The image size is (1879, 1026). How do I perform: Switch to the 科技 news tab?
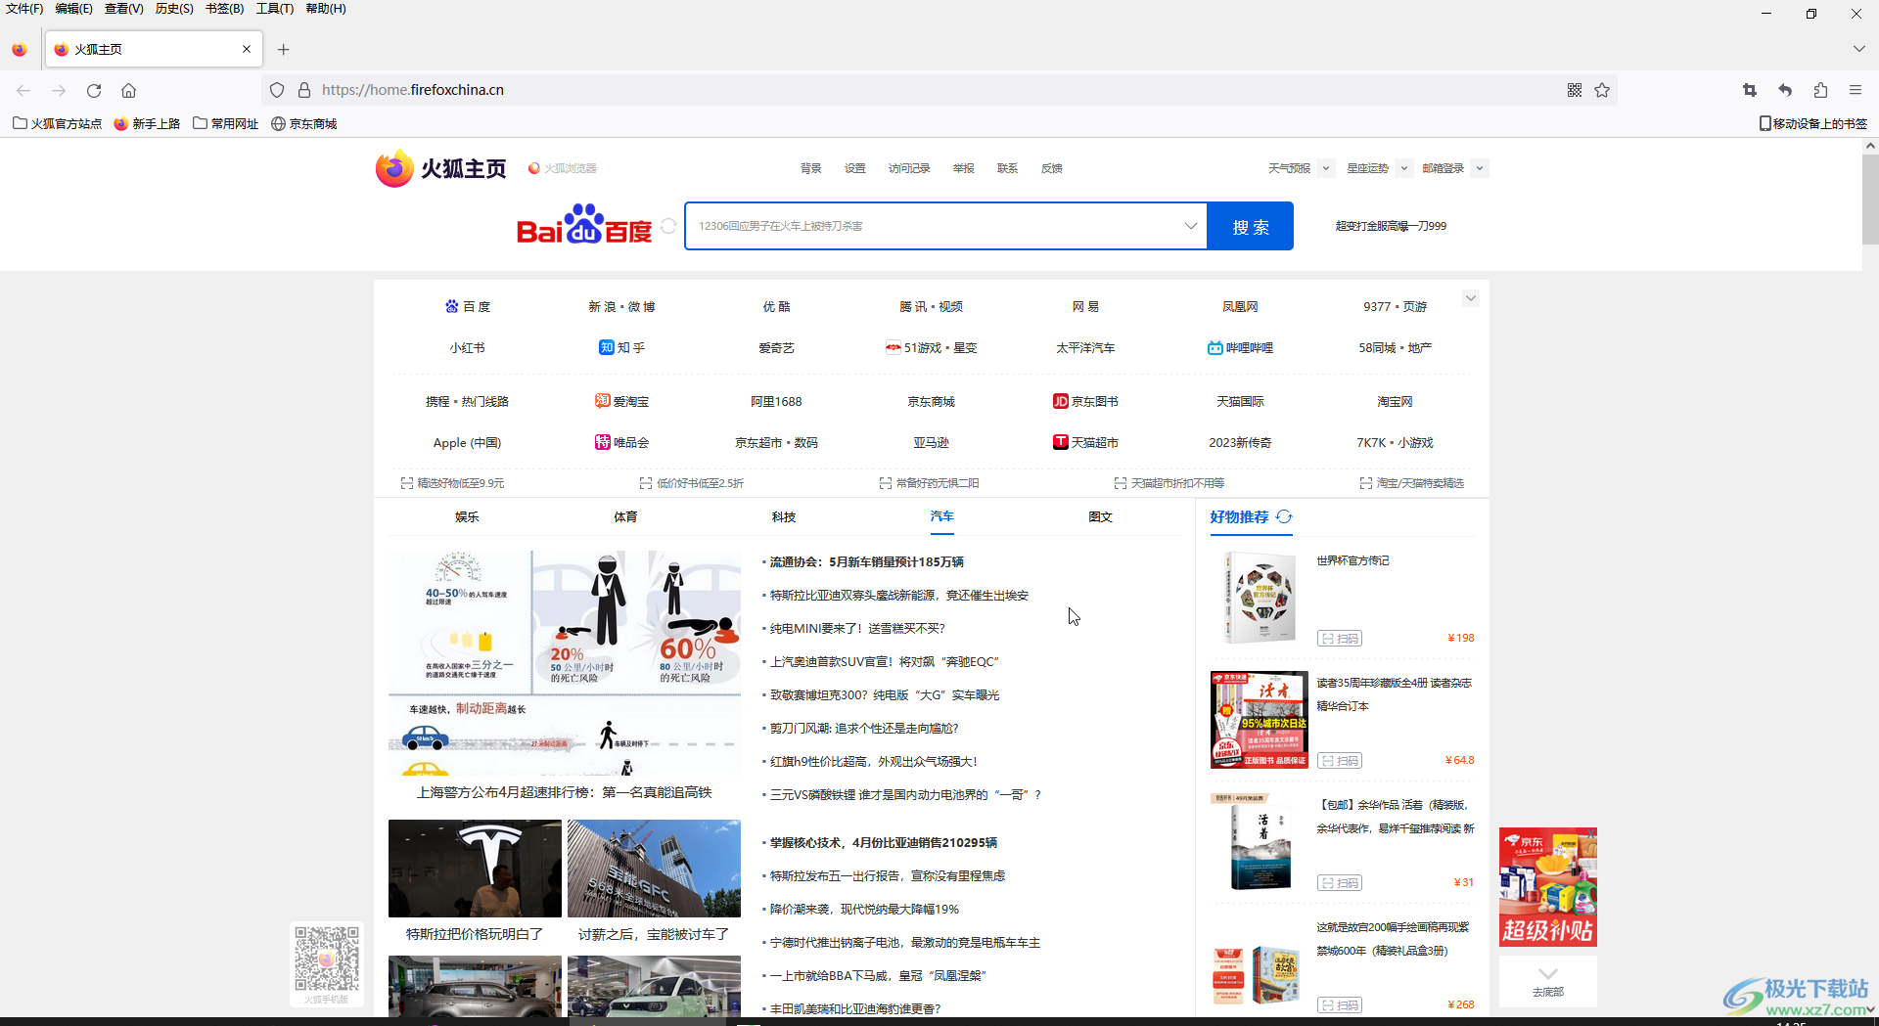pos(784,516)
